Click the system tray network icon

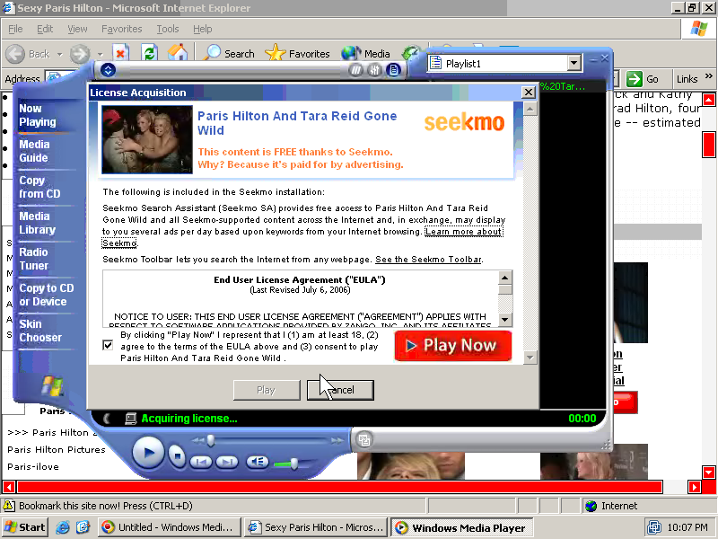pyautogui.click(x=654, y=527)
